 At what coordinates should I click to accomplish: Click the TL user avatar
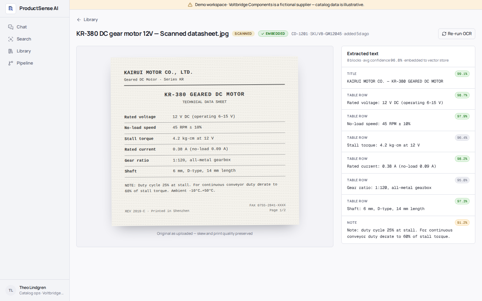[x=11, y=290]
